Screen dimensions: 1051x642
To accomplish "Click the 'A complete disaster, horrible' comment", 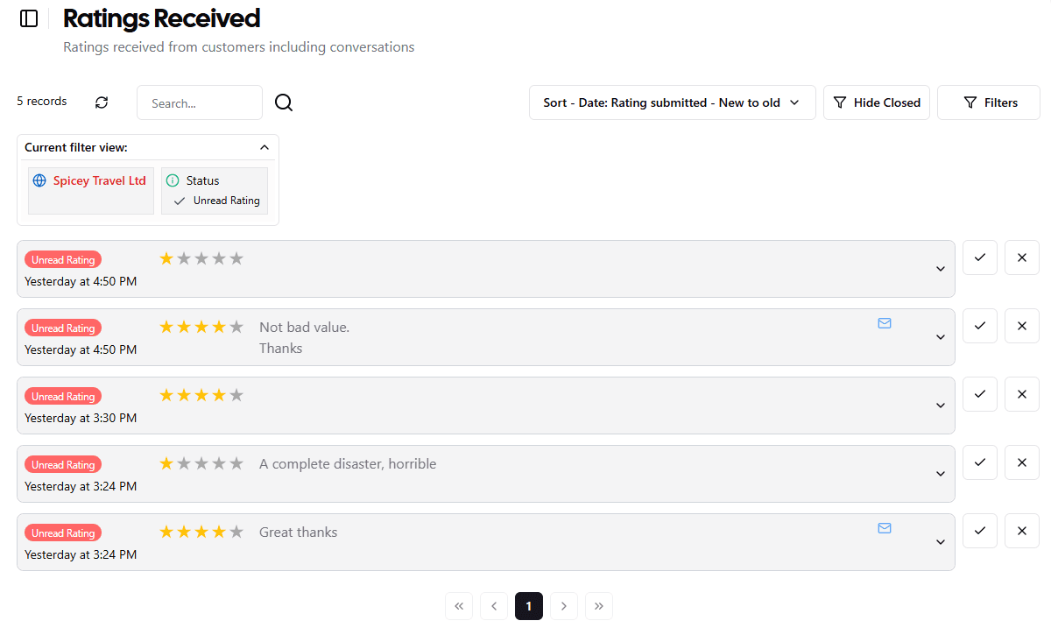I will click(x=348, y=464).
